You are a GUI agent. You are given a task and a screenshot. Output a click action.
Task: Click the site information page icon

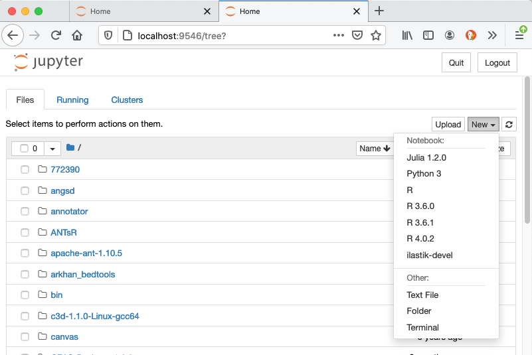click(x=128, y=35)
